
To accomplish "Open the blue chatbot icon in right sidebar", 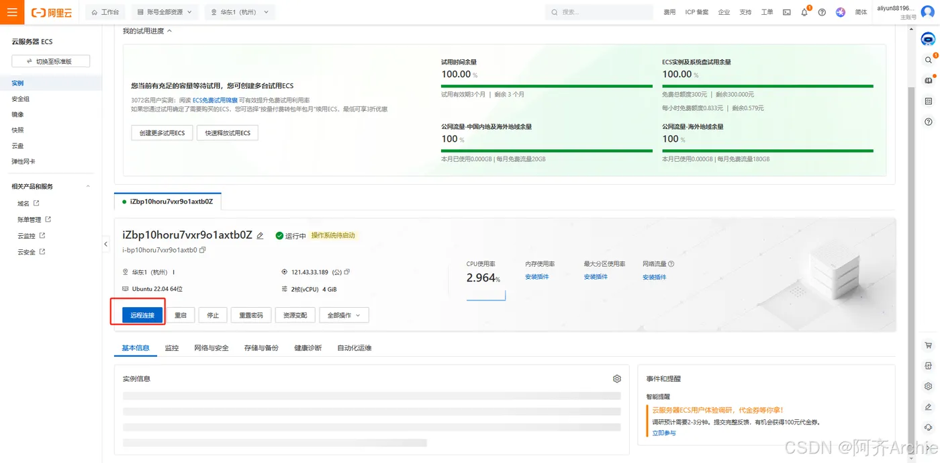I will (x=929, y=40).
